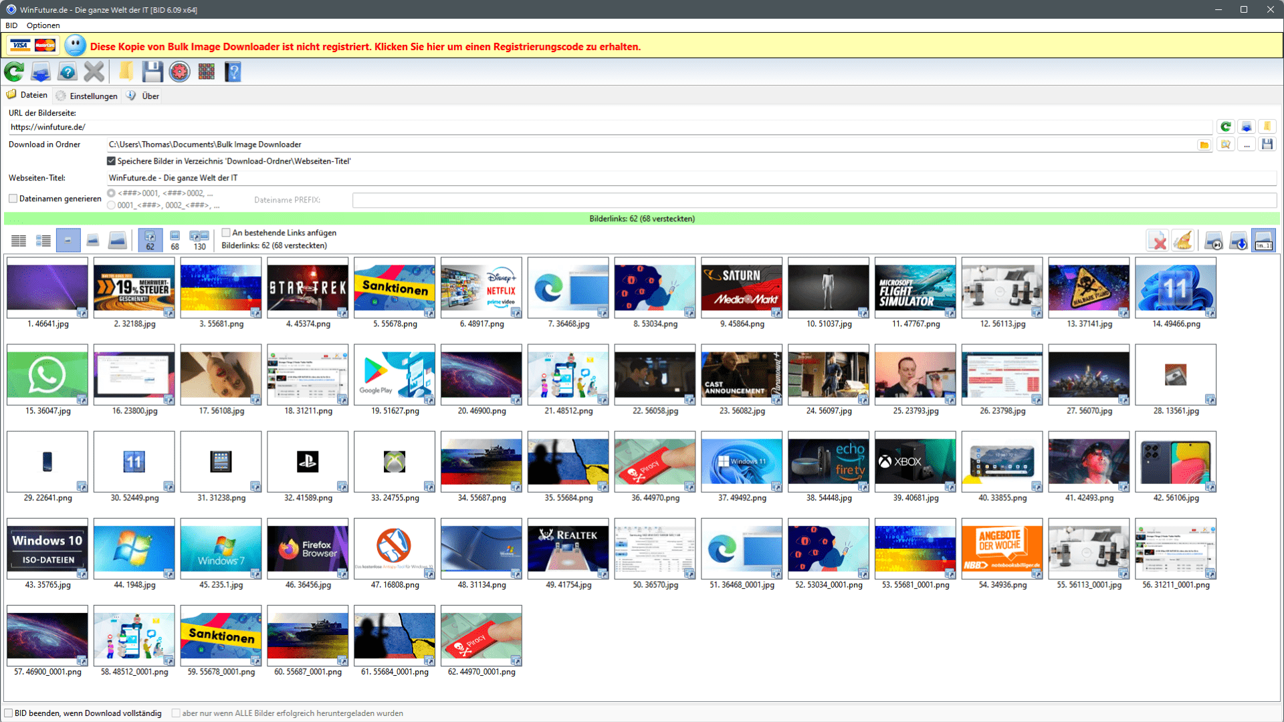Select medium thumbnail size view
The height and width of the screenshot is (722, 1284).
pyautogui.click(x=93, y=241)
